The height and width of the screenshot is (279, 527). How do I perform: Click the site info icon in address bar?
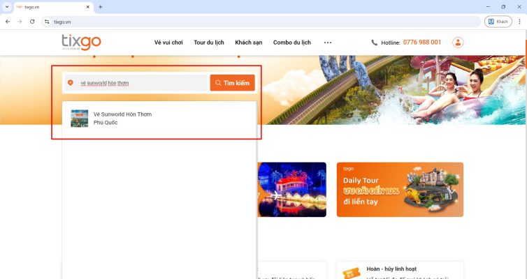click(47, 22)
